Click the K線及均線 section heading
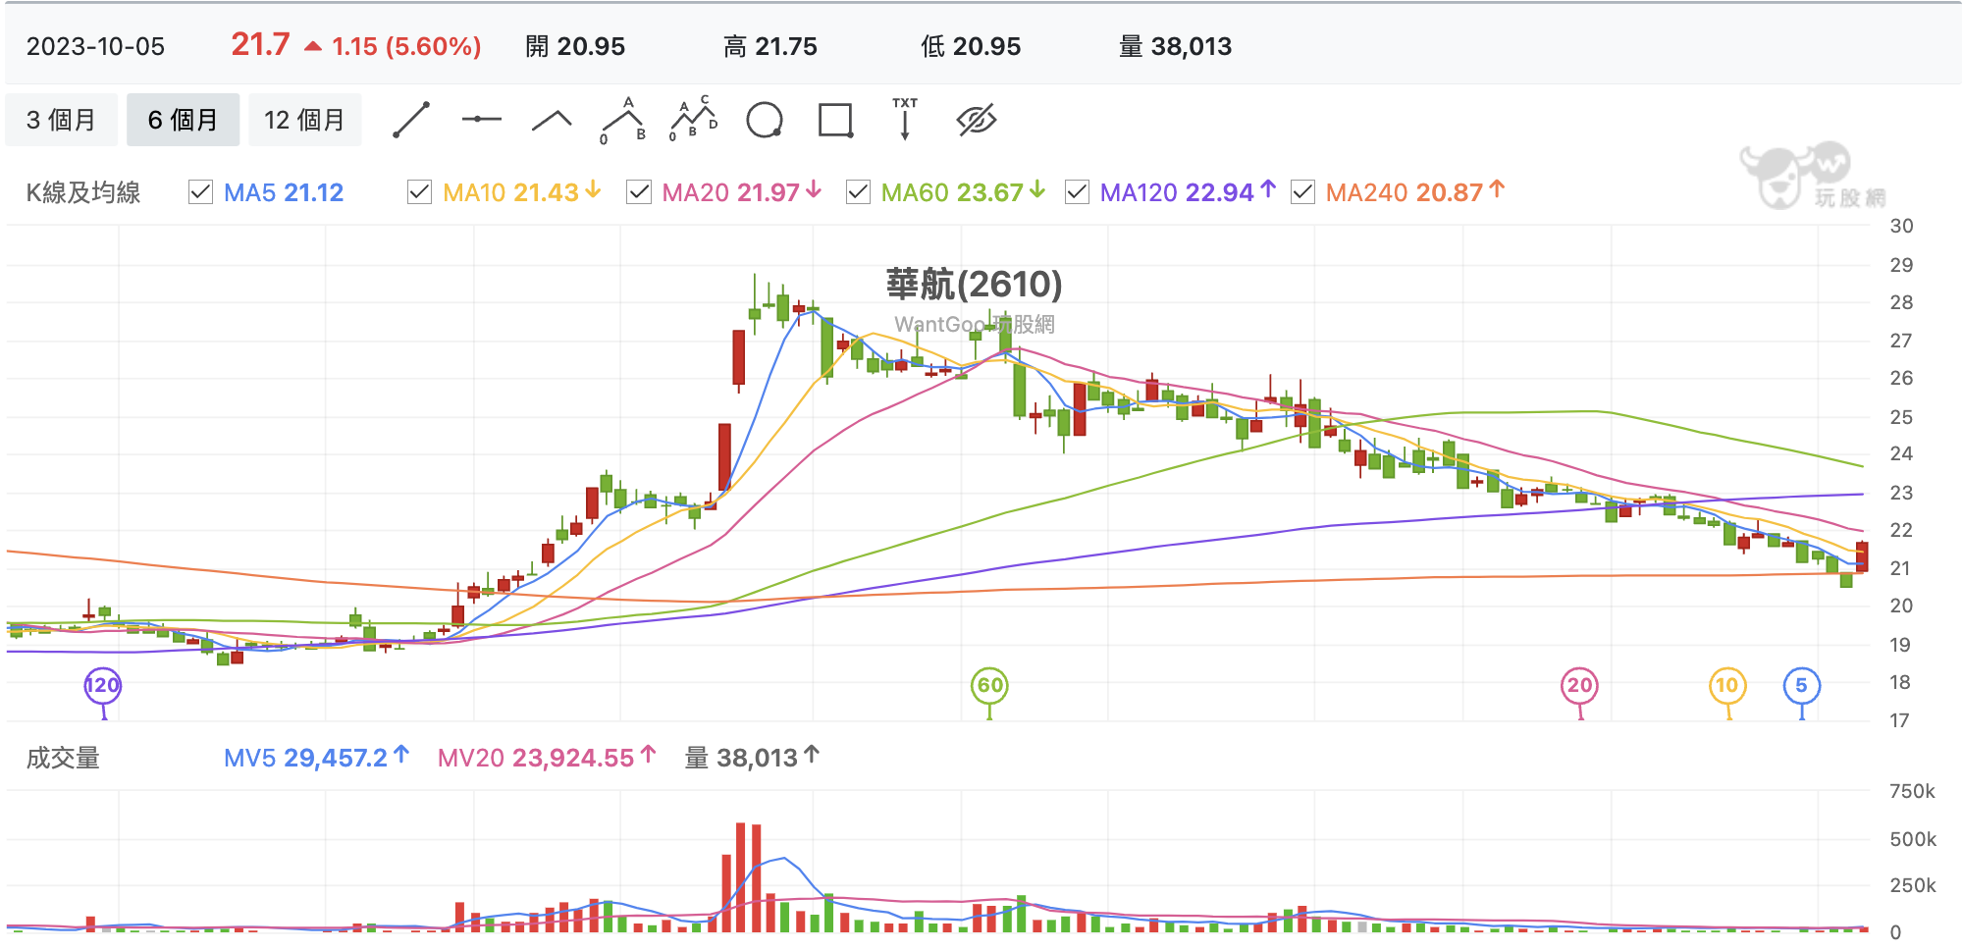 (83, 192)
